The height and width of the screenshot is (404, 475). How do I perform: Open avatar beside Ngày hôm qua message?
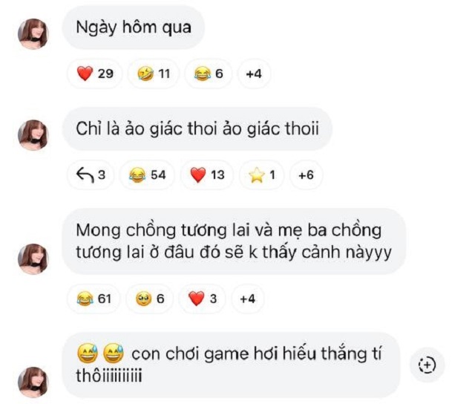[33, 33]
